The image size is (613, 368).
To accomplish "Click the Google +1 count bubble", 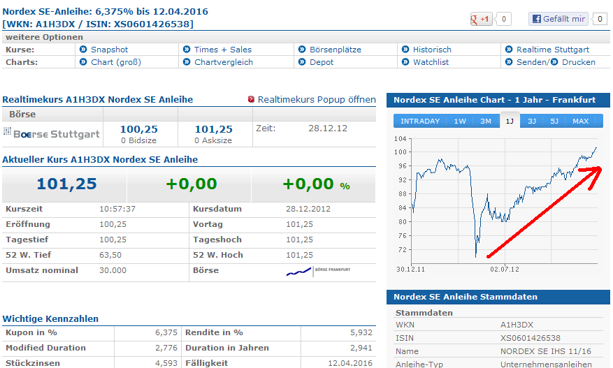I will tap(503, 19).
